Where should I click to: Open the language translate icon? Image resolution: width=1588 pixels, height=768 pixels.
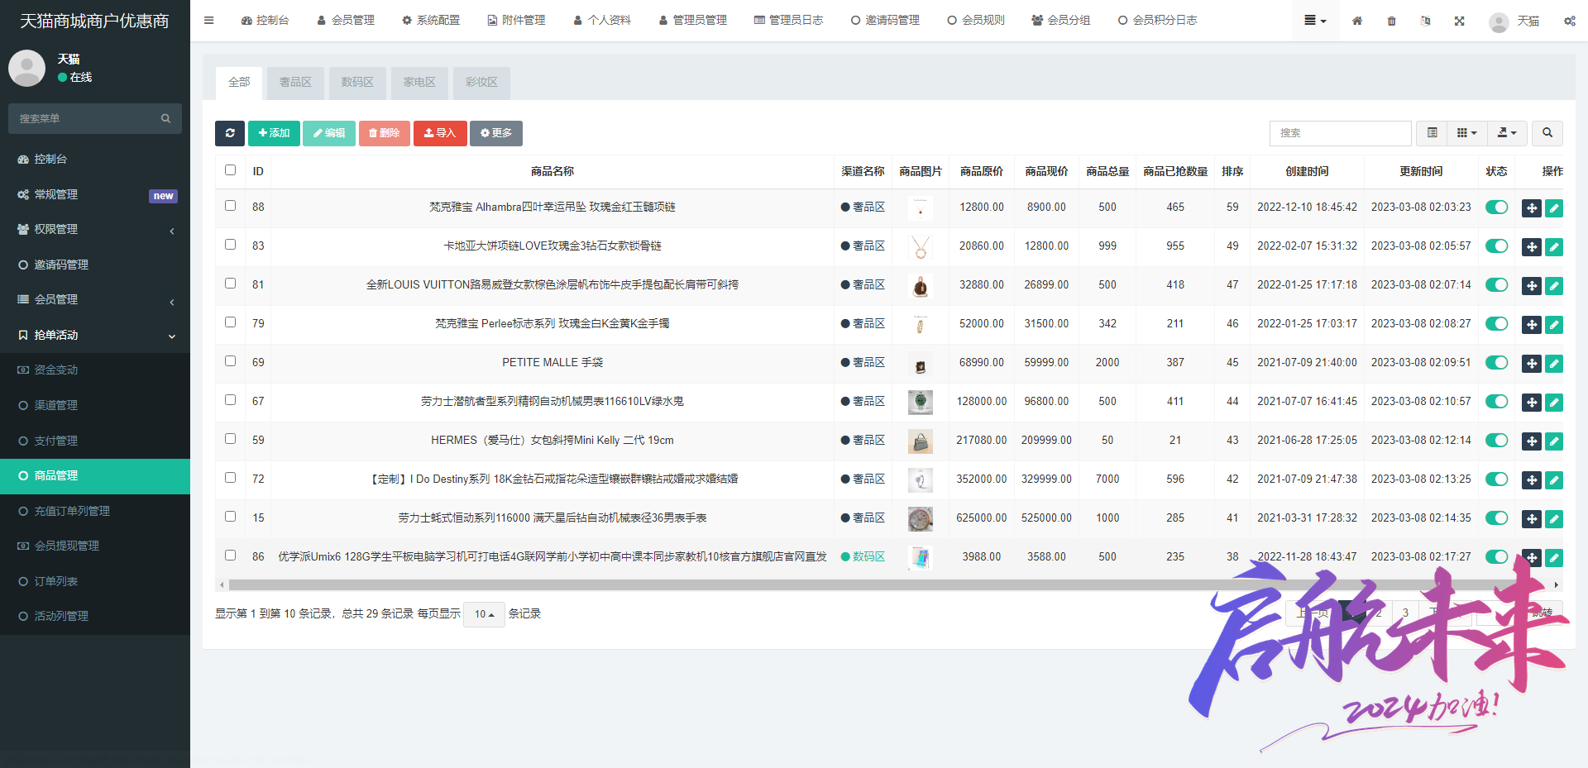pos(1425,21)
